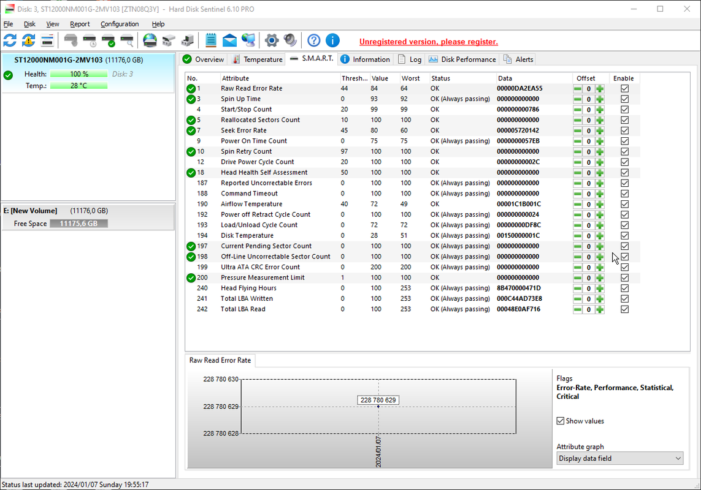Click the Temp. 28 °C bar
This screenshot has width=701, height=490.
point(79,86)
